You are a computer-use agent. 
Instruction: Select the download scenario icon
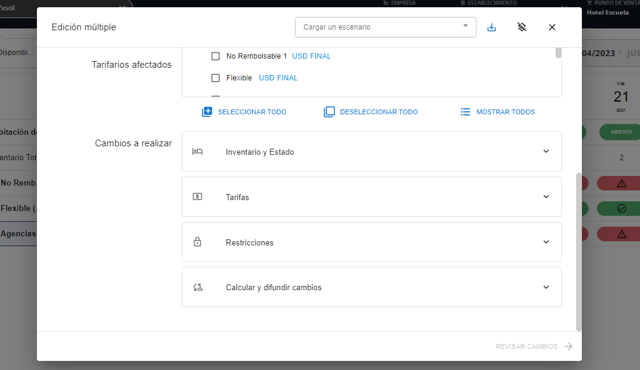[x=491, y=27]
